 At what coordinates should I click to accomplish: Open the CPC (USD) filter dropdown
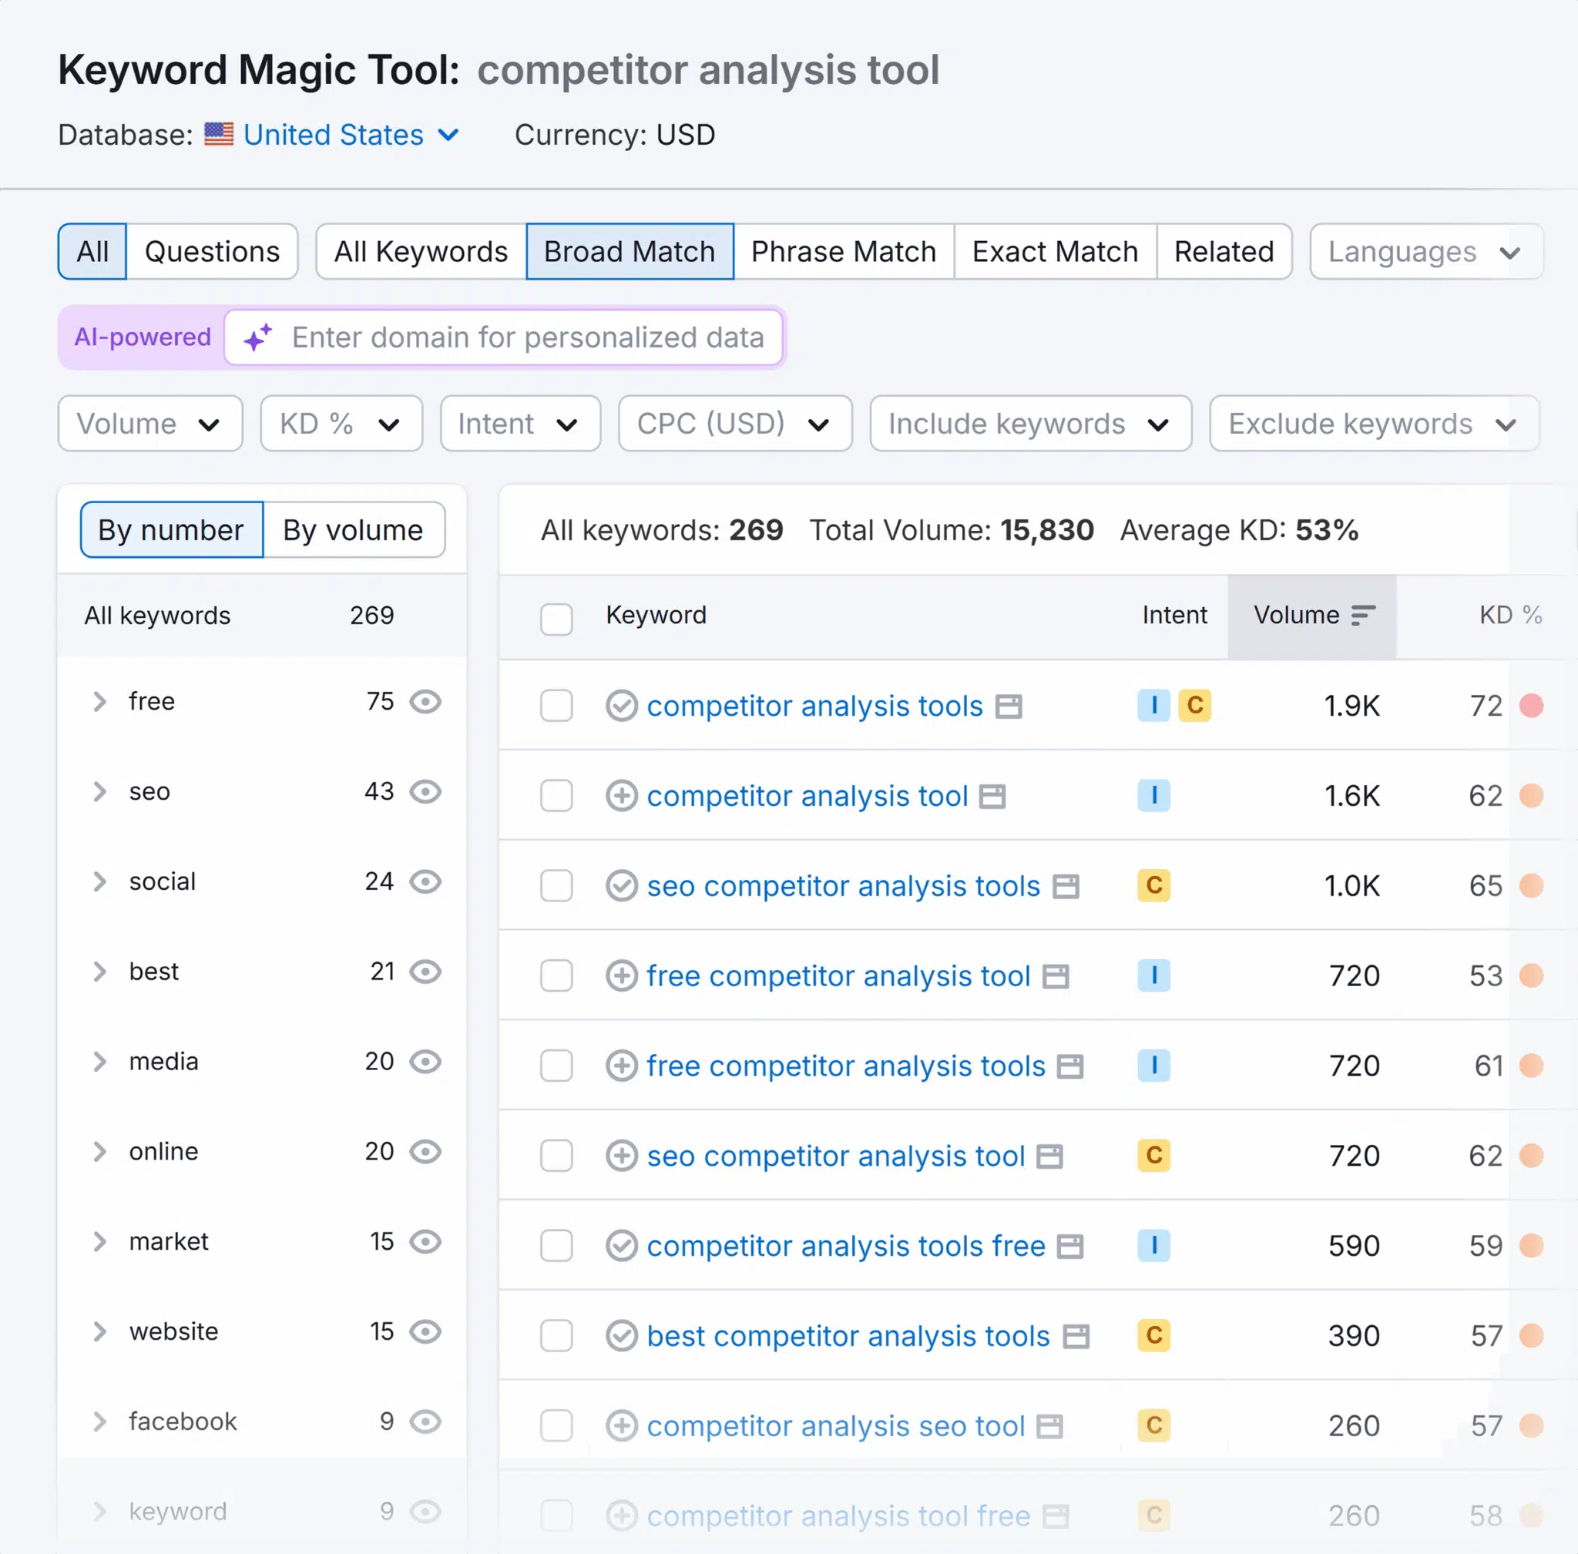pyautogui.click(x=735, y=424)
